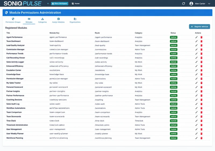Go to the Assign Modules tab
The height and width of the screenshot is (151, 215).
(x=58, y=20)
